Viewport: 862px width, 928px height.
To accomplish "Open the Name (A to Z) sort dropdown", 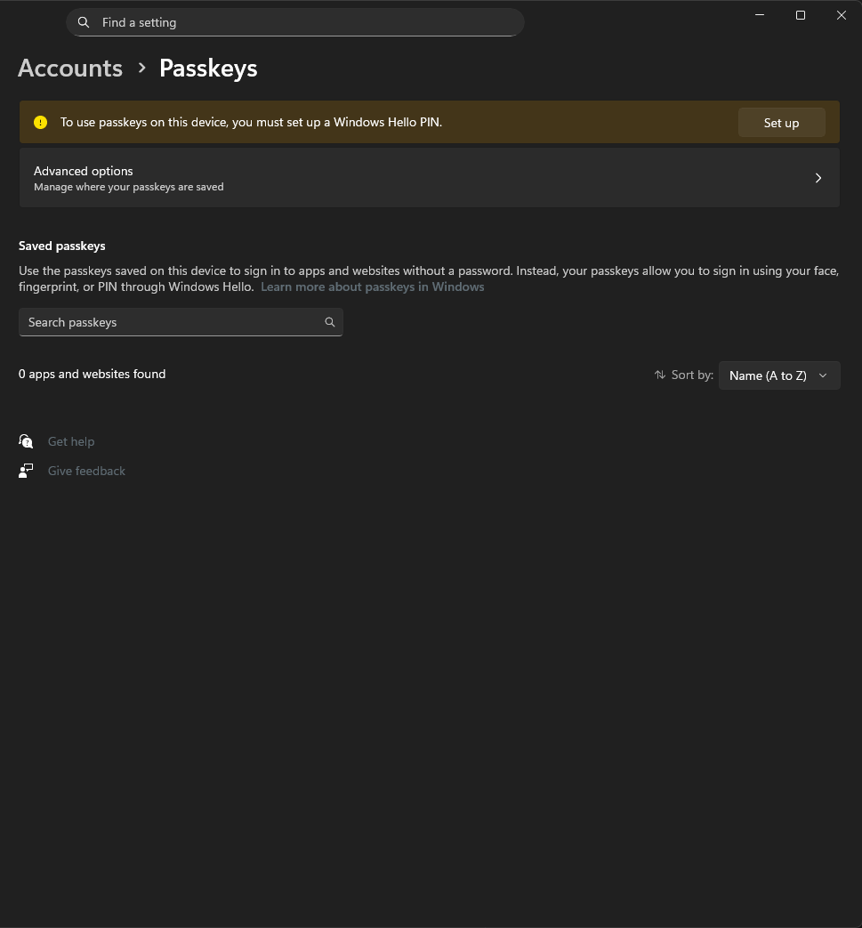I will [779, 375].
